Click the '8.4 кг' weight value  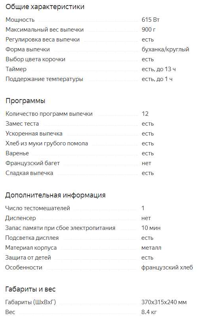(x=149, y=312)
